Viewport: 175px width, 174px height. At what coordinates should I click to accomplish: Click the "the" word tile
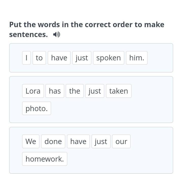click(x=74, y=91)
